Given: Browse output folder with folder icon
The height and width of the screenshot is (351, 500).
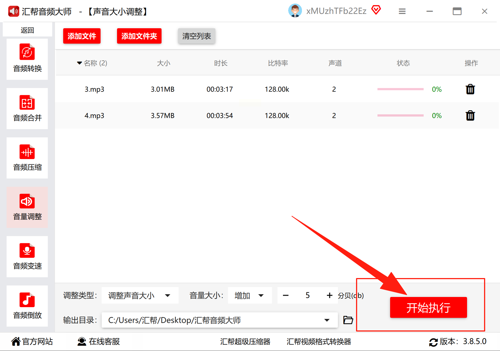Looking at the screenshot, I should pos(348,320).
